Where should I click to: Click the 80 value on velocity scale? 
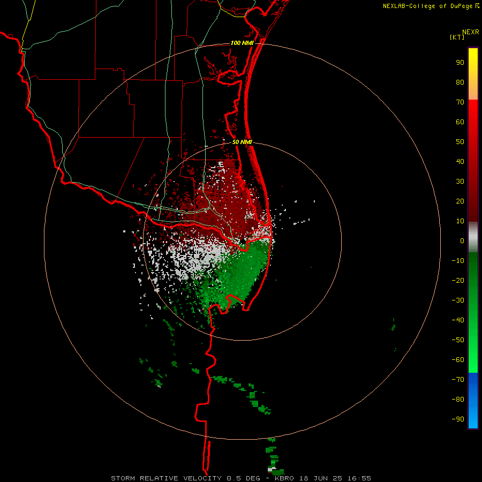coord(460,82)
